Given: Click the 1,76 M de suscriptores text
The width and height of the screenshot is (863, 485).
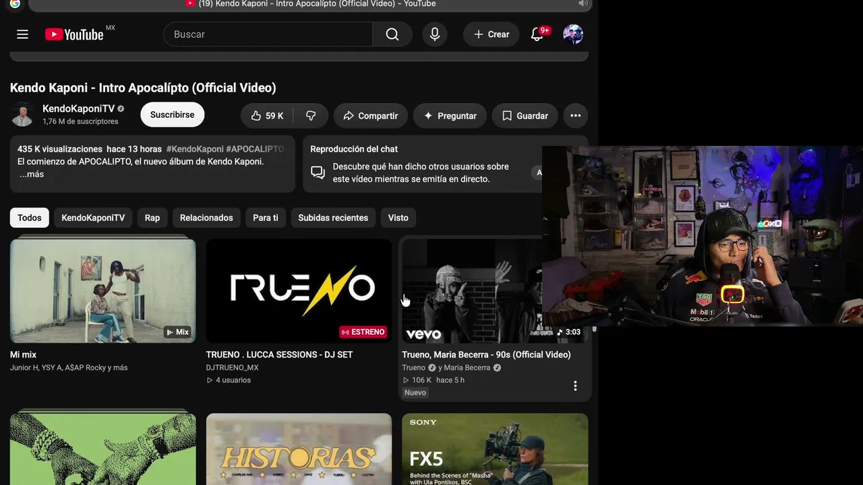Looking at the screenshot, I should click(80, 122).
